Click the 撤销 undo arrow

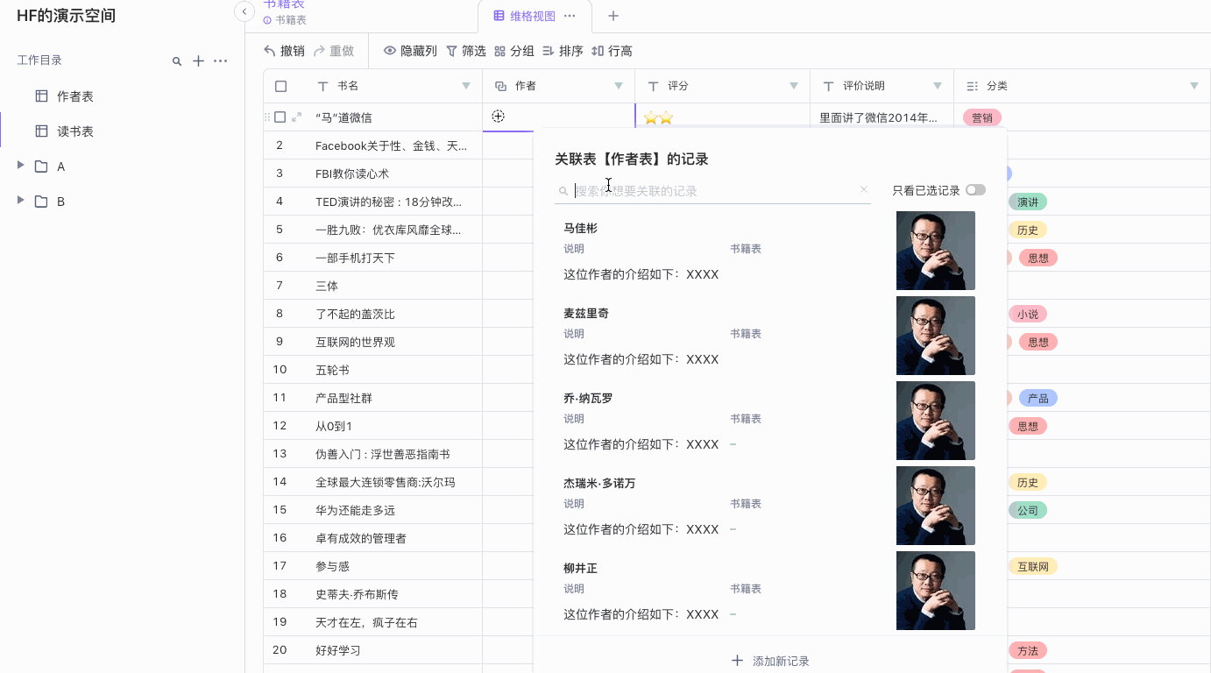[270, 51]
